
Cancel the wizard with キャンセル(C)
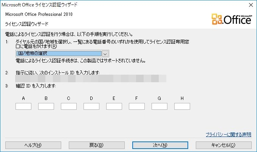[x=224, y=145]
